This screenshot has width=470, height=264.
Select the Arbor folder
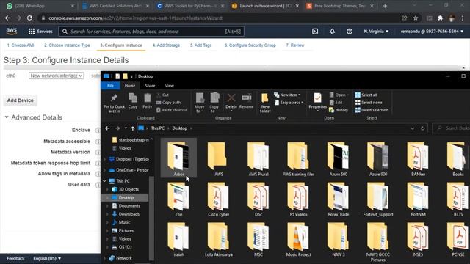[178, 158]
